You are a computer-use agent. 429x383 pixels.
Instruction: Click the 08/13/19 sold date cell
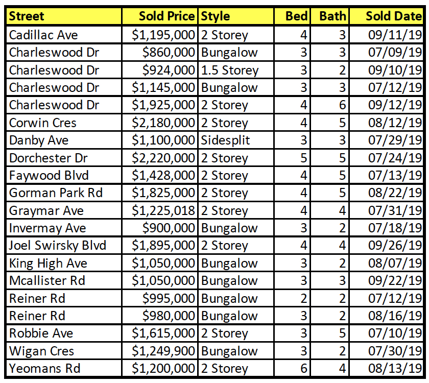(386, 368)
